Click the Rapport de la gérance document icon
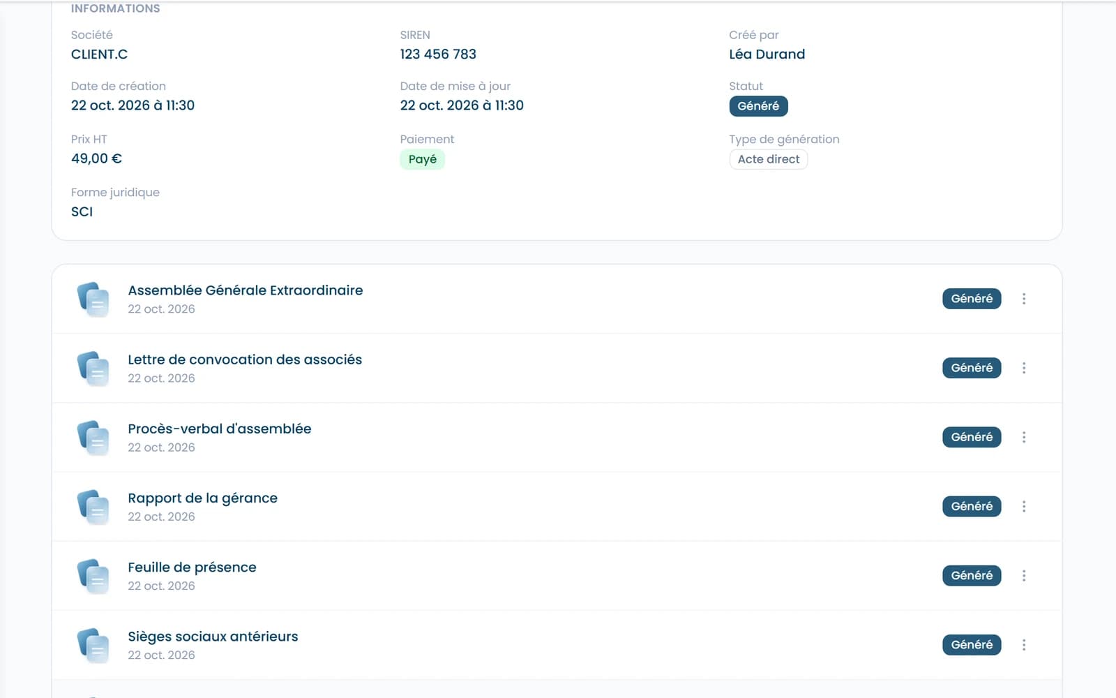 click(x=93, y=507)
